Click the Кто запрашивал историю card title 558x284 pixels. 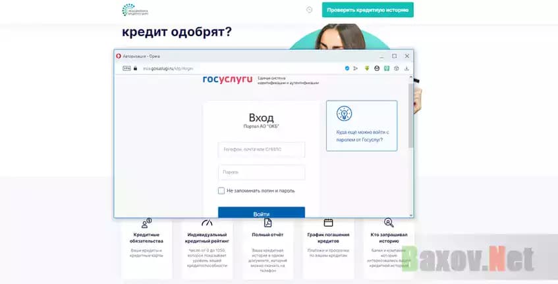pyautogui.click(x=389, y=238)
